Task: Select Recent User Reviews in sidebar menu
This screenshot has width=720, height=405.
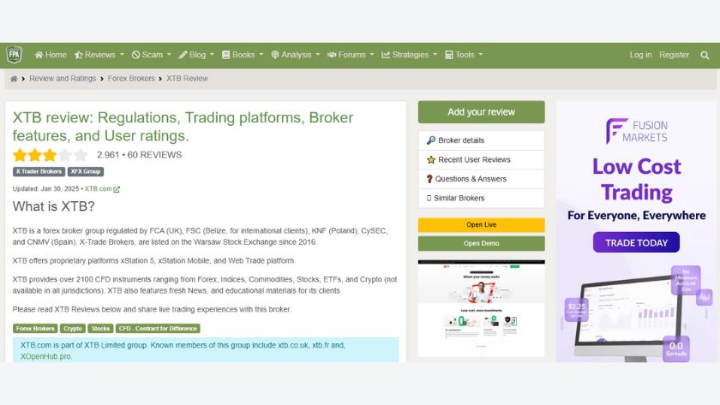Action: click(481, 159)
